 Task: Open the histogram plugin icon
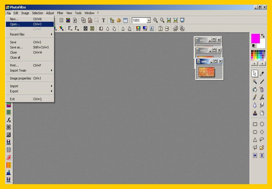click(9, 172)
